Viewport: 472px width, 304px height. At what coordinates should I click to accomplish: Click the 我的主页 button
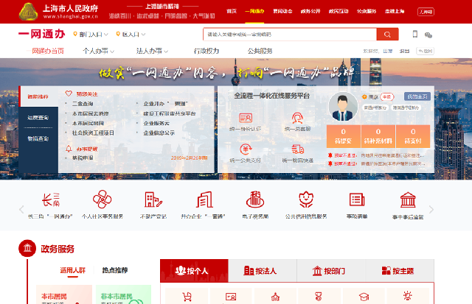pos(417,96)
